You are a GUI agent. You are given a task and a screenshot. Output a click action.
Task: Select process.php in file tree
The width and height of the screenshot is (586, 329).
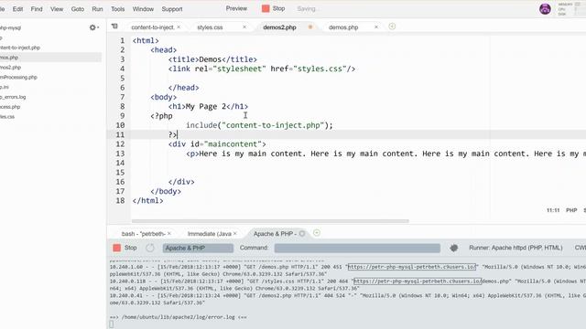tap(10, 107)
